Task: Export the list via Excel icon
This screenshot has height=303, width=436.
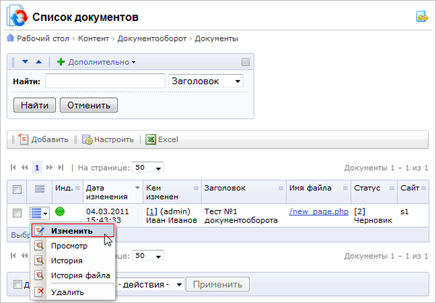Action: coord(150,140)
